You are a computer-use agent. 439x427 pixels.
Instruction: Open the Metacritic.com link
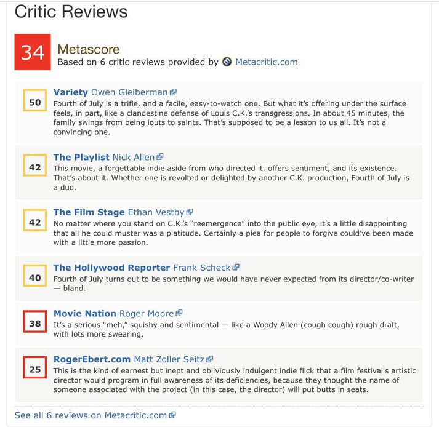click(267, 62)
